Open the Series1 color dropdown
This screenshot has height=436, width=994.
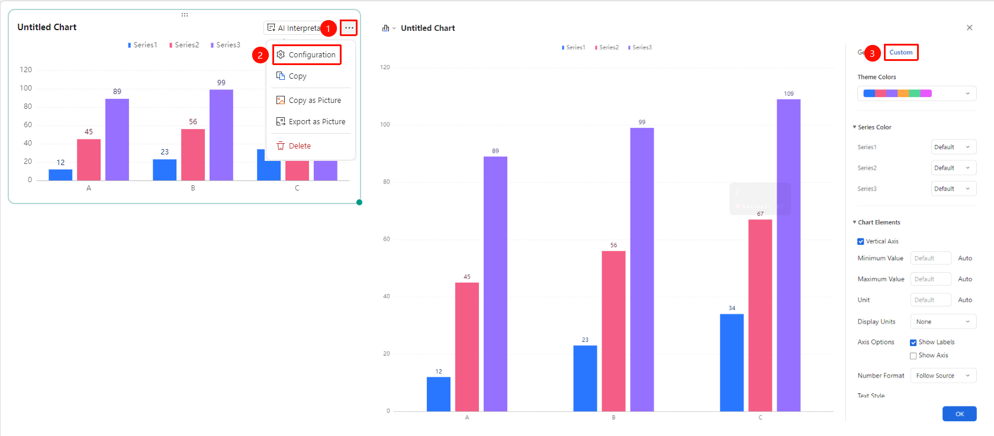tap(954, 147)
